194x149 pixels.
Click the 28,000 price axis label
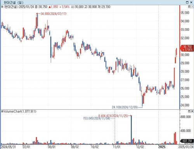tap(185, 72)
